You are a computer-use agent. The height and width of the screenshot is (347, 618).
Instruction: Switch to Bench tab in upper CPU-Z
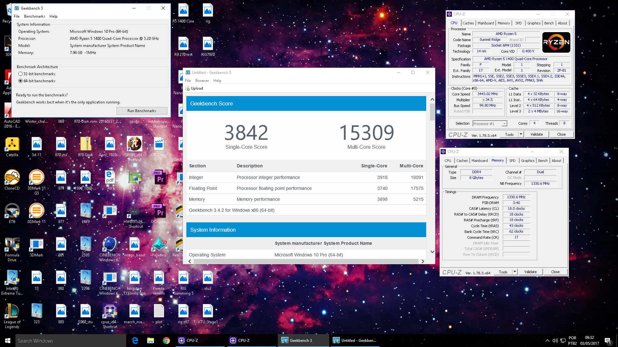point(549,23)
